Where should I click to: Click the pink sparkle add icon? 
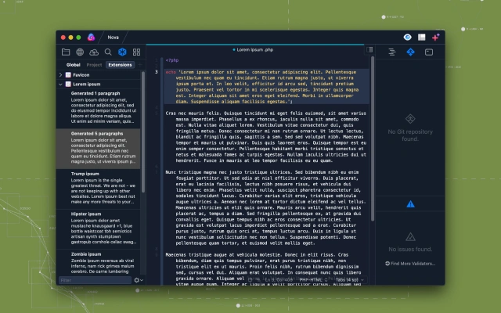[x=435, y=37]
